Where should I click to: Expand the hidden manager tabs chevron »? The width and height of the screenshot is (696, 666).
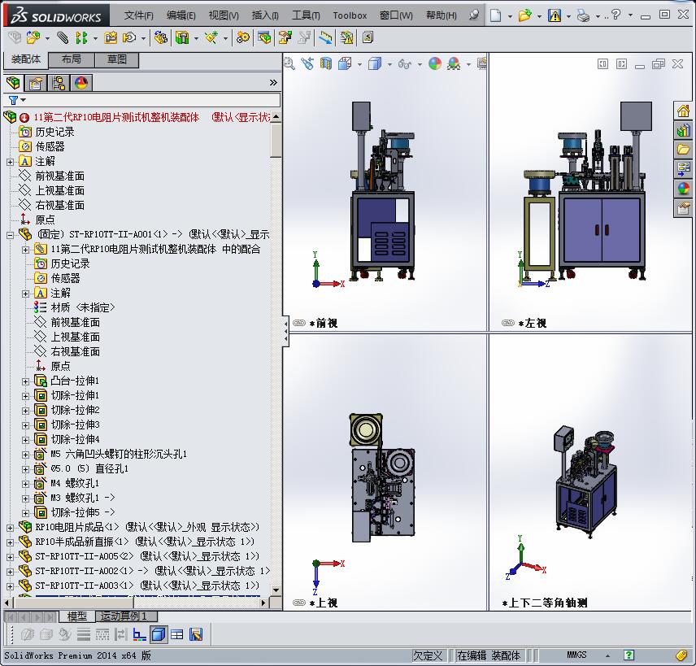coord(273,83)
